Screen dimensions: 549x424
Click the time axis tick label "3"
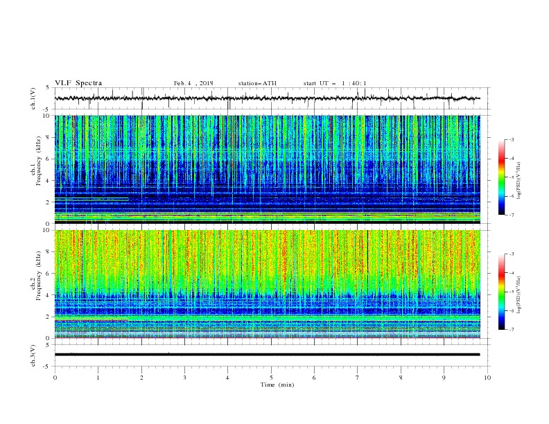[184, 378]
